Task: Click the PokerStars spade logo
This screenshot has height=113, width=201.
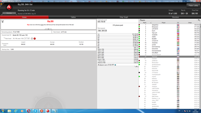Action: click(x=9, y=7)
